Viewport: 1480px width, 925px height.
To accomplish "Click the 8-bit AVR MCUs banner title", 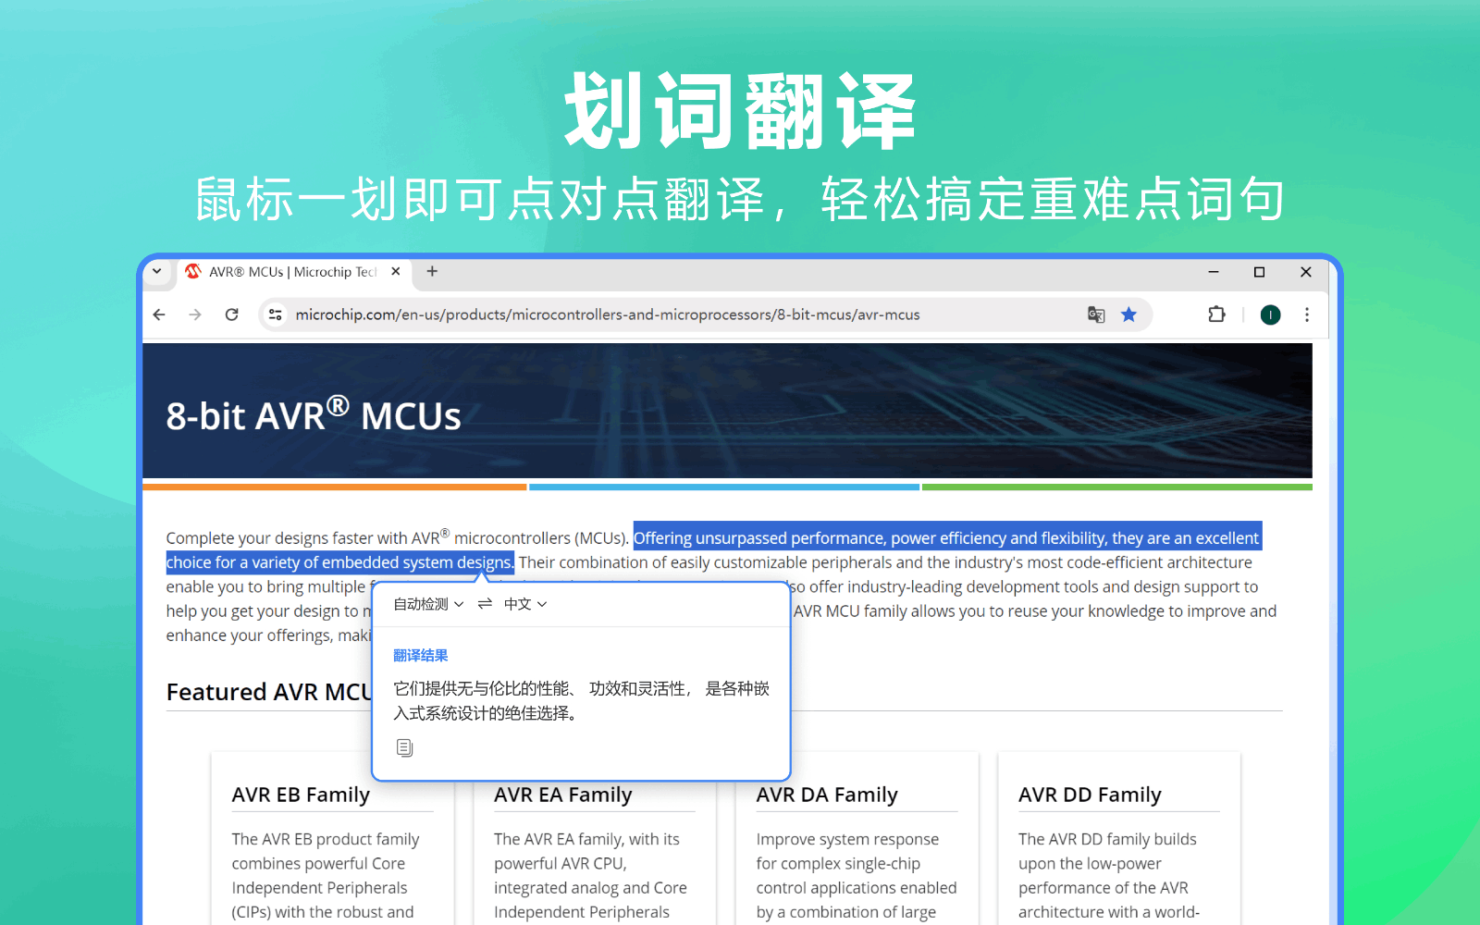I will point(314,414).
